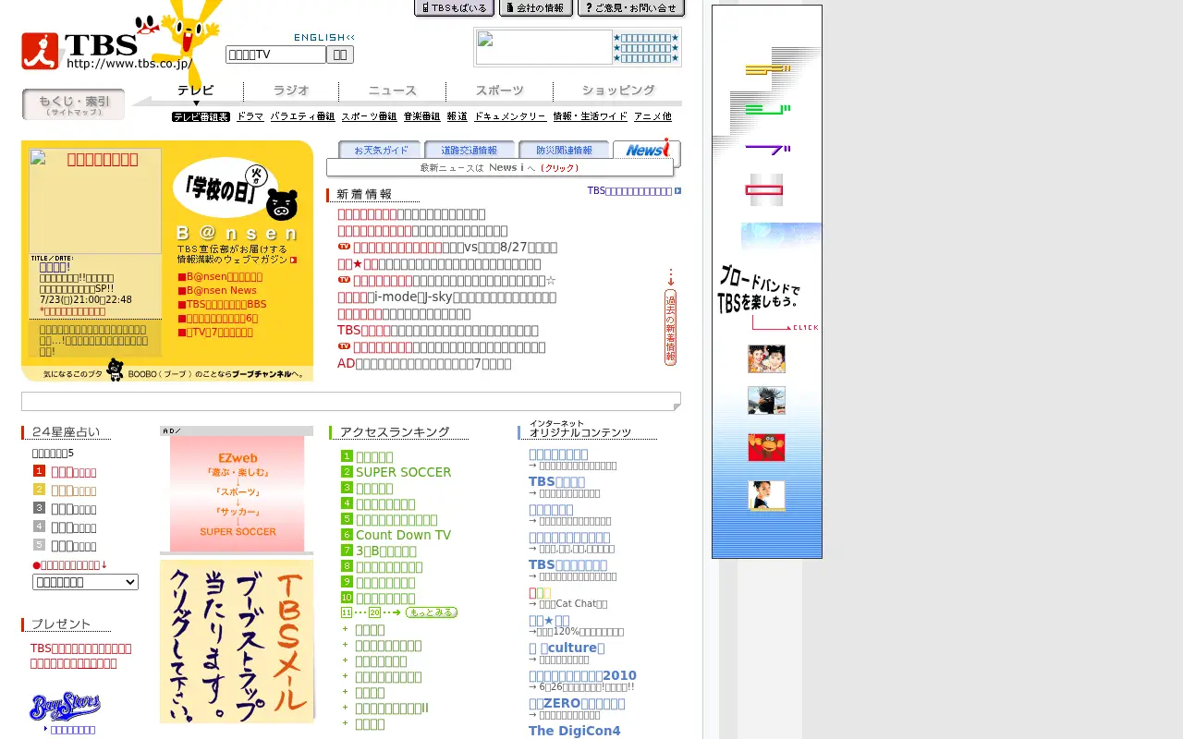The height and width of the screenshot is (739, 1183).
Task: Open the B@nsen News link
Action: pos(222,290)
